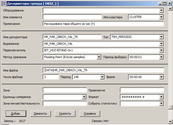Click the Заменить button

41,114
